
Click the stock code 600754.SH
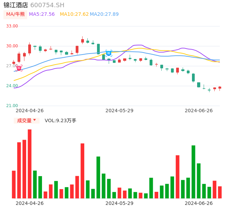click(x=47, y=5)
